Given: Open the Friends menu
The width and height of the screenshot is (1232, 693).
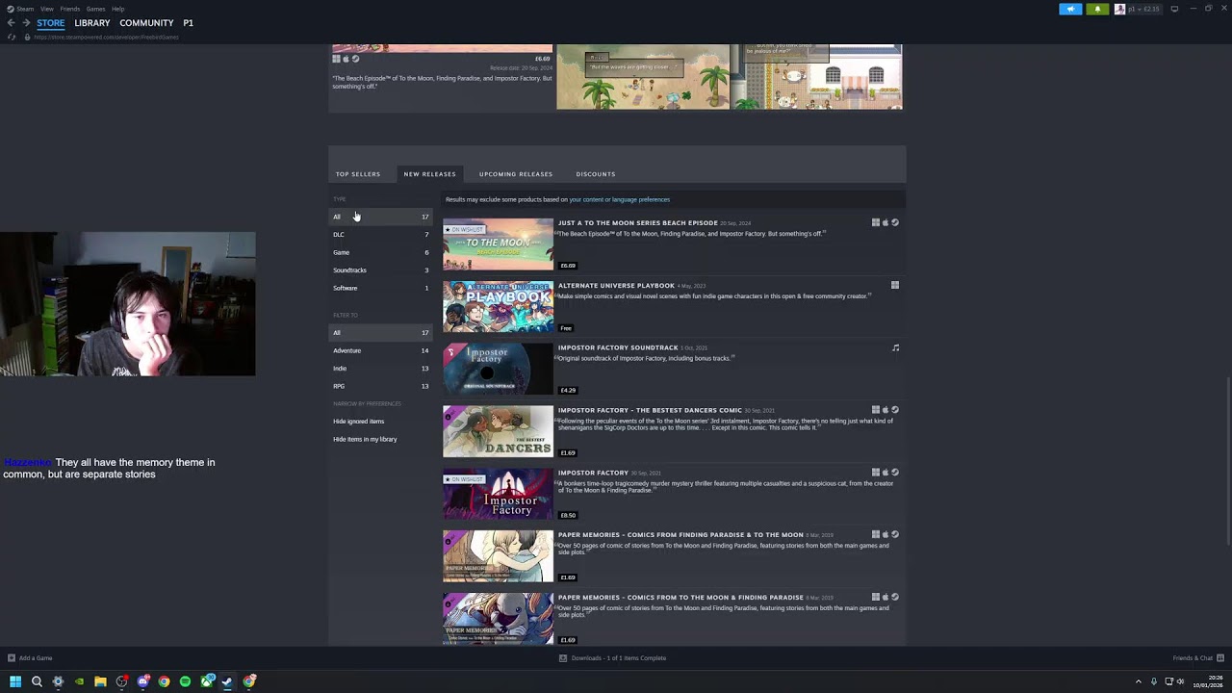Looking at the screenshot, I should point(70,9).
